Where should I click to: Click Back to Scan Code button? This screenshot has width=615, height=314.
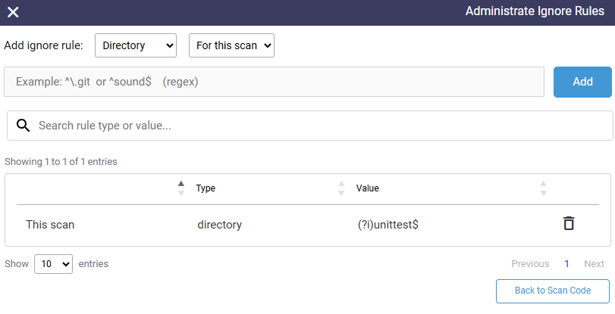click(553, 291)
